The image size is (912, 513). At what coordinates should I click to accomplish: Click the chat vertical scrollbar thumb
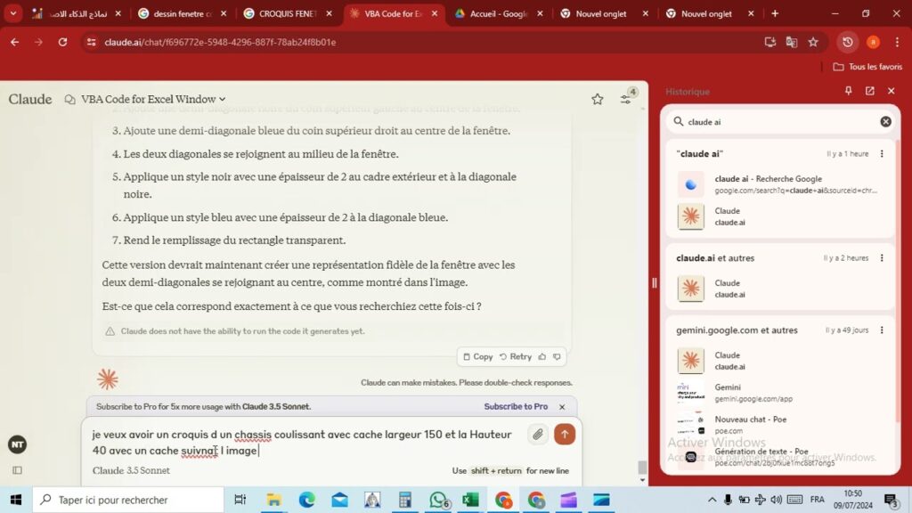pos(642,467)
